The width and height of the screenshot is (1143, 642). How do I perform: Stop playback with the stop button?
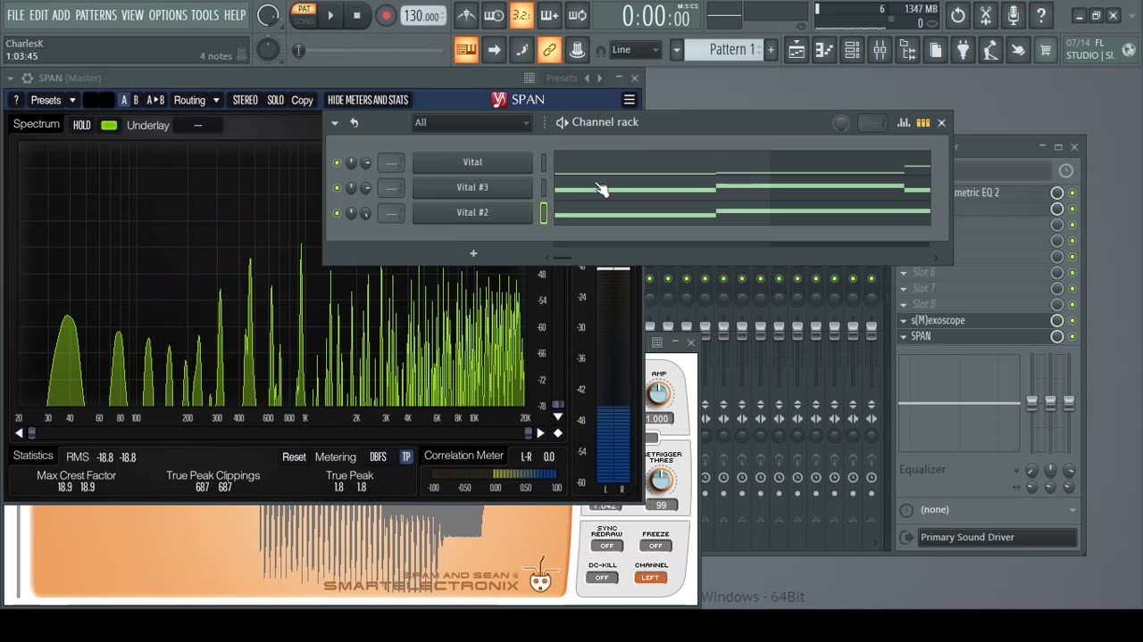pos(357,15)
